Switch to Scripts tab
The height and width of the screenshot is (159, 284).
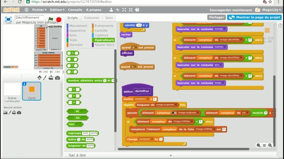(72, 18)
